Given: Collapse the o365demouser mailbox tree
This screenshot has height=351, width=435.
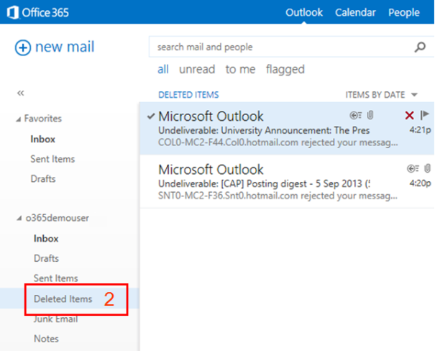Looking at the screenshot, I should tap(19, 219).
